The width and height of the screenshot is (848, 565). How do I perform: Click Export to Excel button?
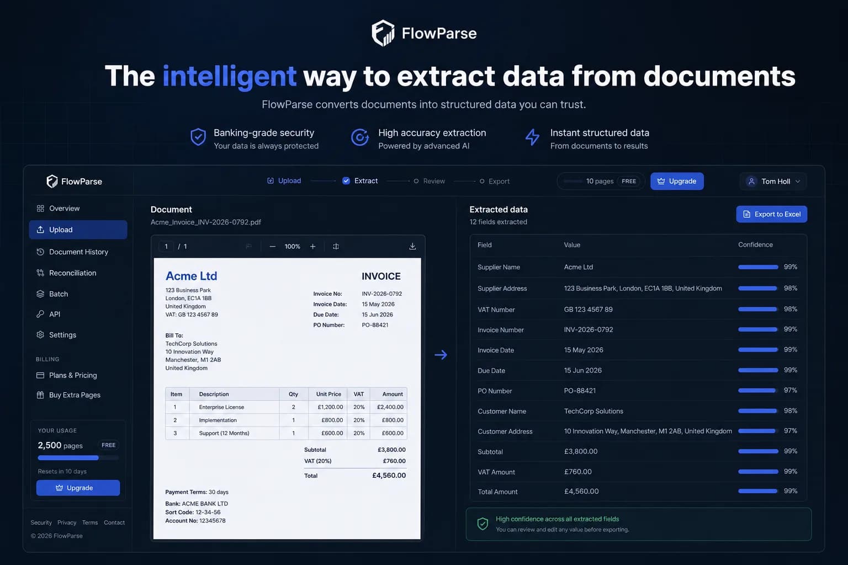pyautogui.click(x=772, y=214)
